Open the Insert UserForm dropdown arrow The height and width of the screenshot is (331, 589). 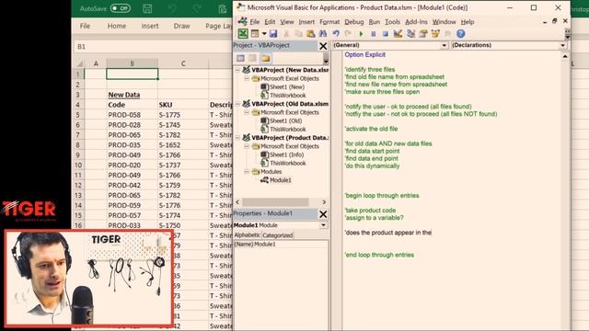264,34
